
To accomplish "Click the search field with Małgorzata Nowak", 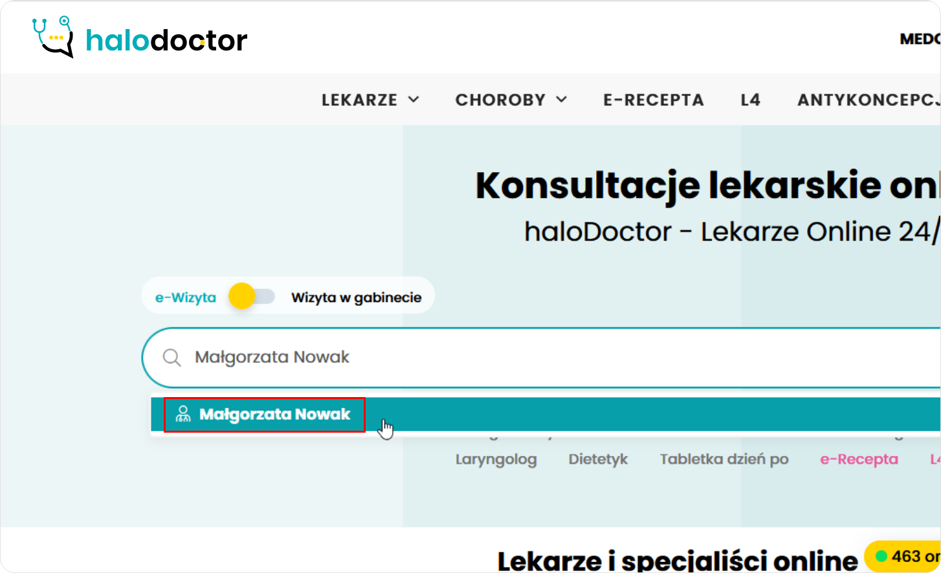I will click(x=541, y=358).
